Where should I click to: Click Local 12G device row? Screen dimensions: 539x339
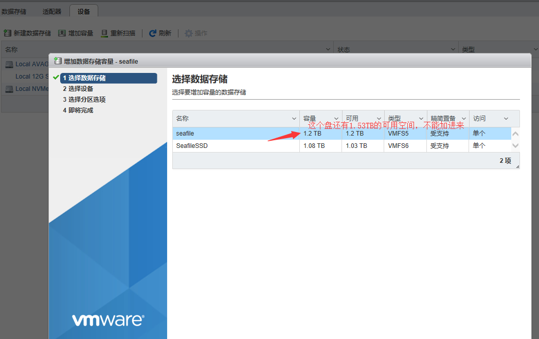click(x=26, y=77)
